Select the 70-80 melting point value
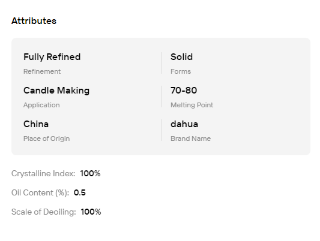Image resolution: width=320 pixels, height=241 pixels. 184,91
